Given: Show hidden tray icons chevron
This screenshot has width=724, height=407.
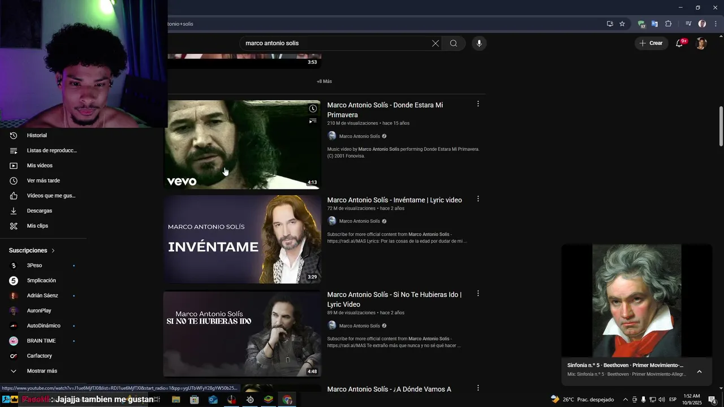Looking at the screenshot, I should pyautogui.click(x=625, y=400).
